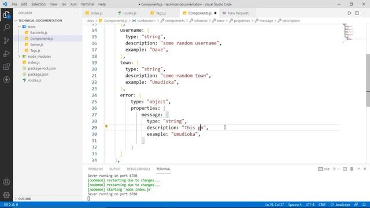Open the Selection menu
370x208 pixels.
click(39, 4)
